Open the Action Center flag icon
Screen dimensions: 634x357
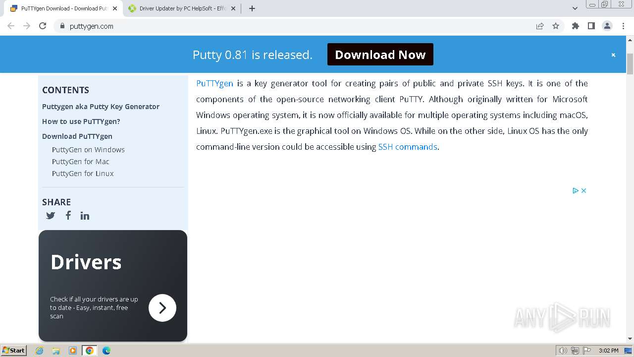tap(586, 351)
